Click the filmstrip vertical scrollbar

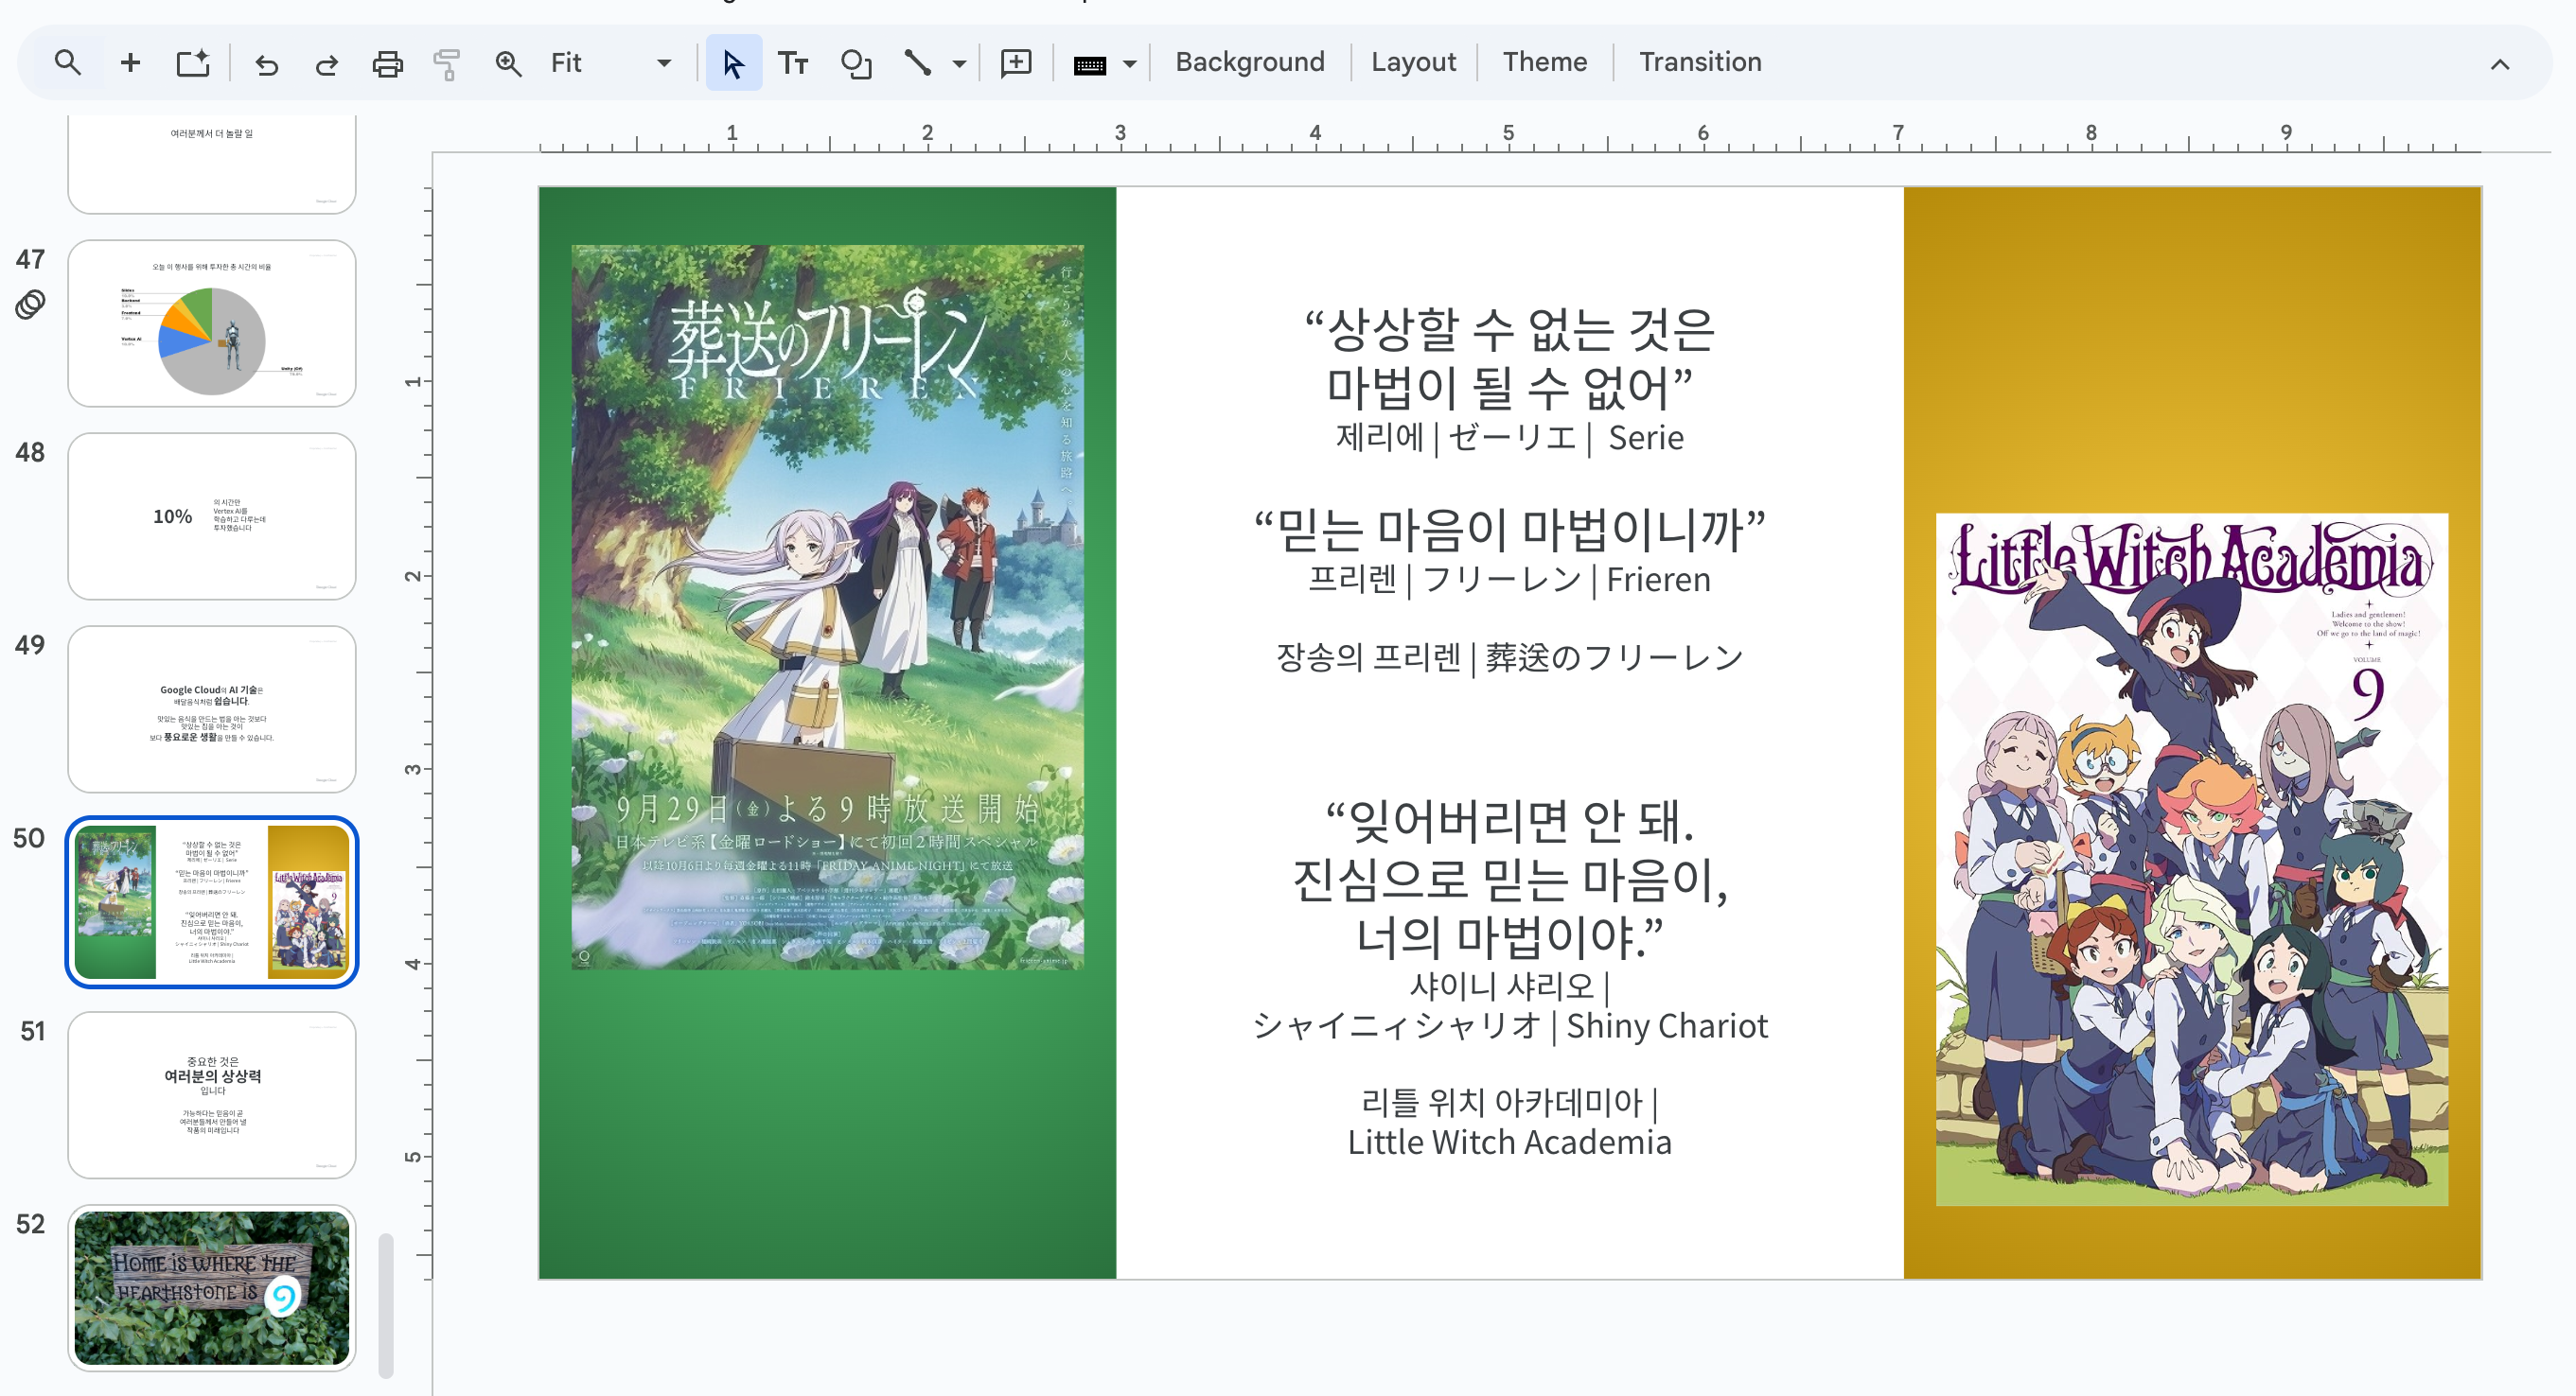click(385, 1304)
